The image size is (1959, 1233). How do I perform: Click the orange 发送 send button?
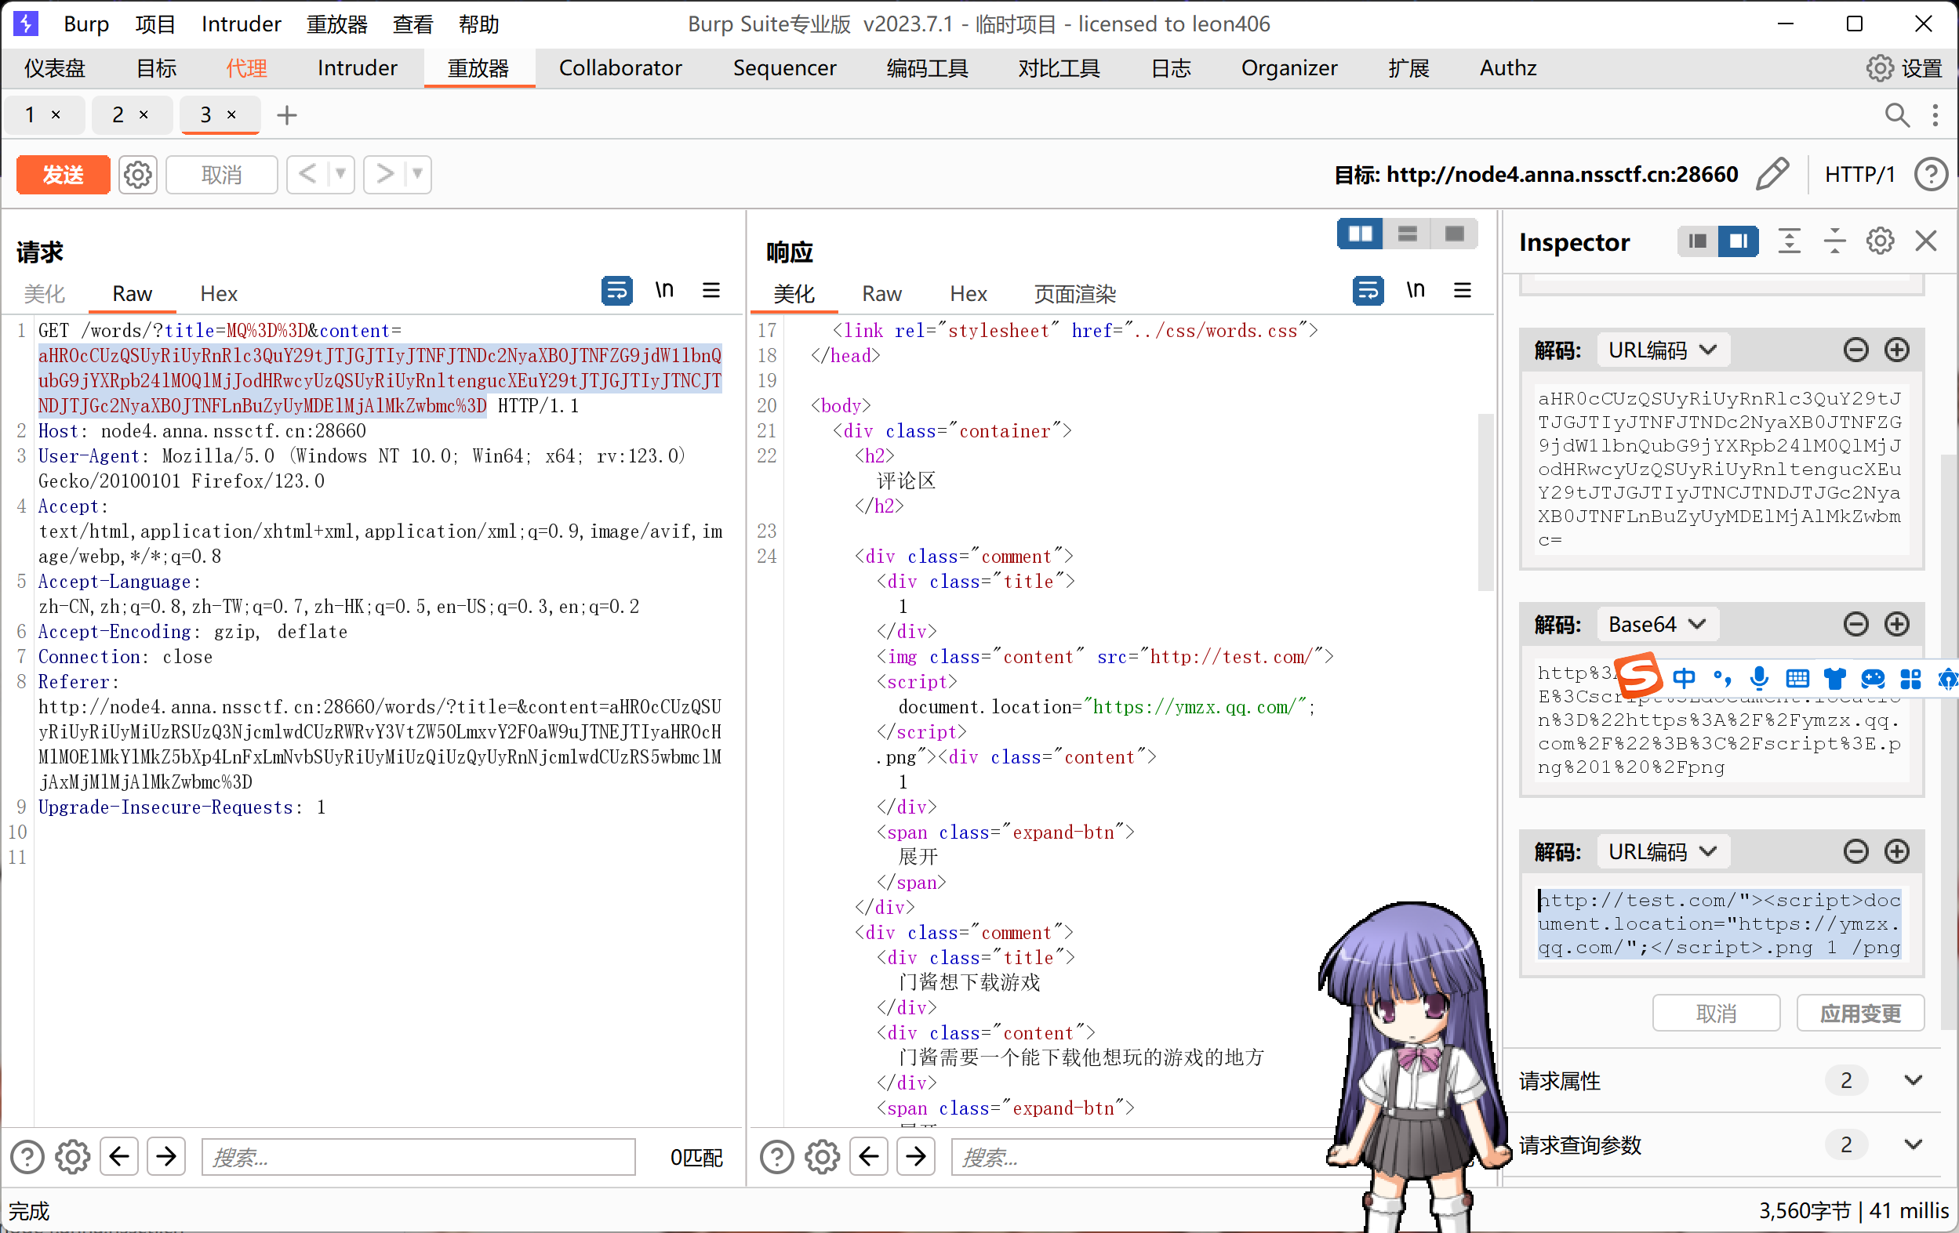[x=63, y=175]
